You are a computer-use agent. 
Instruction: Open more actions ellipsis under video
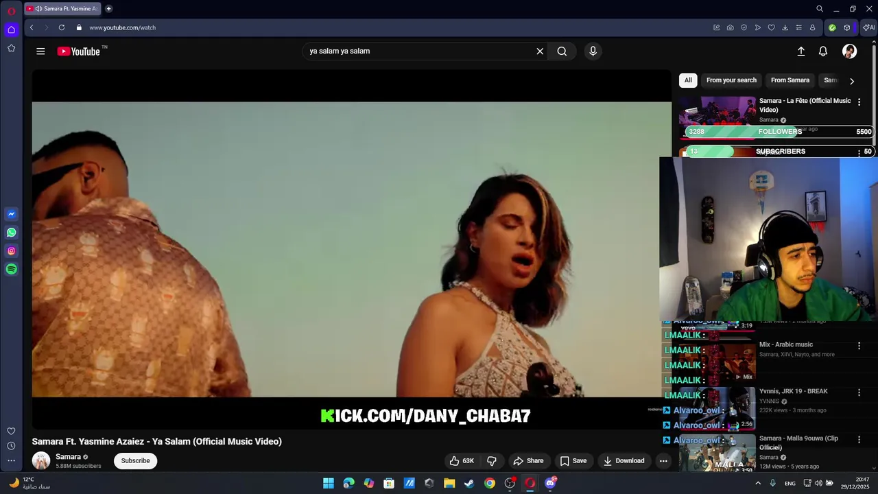point(663,461)
